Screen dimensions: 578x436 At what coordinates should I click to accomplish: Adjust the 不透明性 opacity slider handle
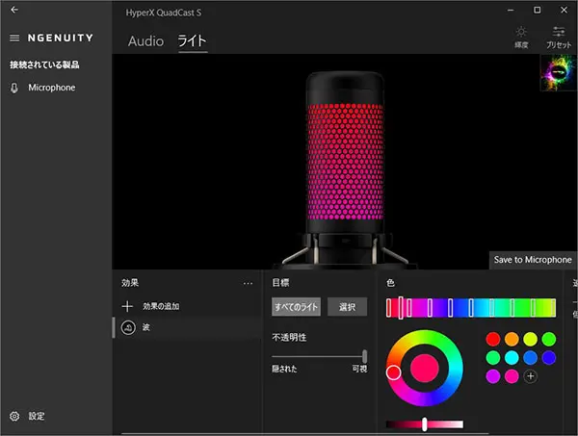(364, 356)
